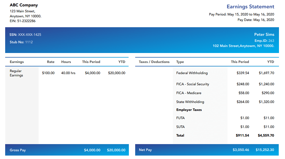Click the $15,252.30 Net Pay YTD amount
The image size is (285, 159).
(x=265, y=150)
